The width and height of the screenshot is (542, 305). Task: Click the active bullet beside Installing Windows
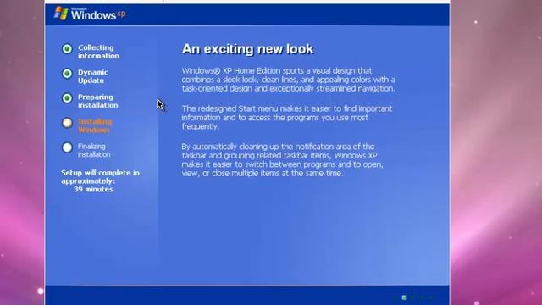pos(67,123)
